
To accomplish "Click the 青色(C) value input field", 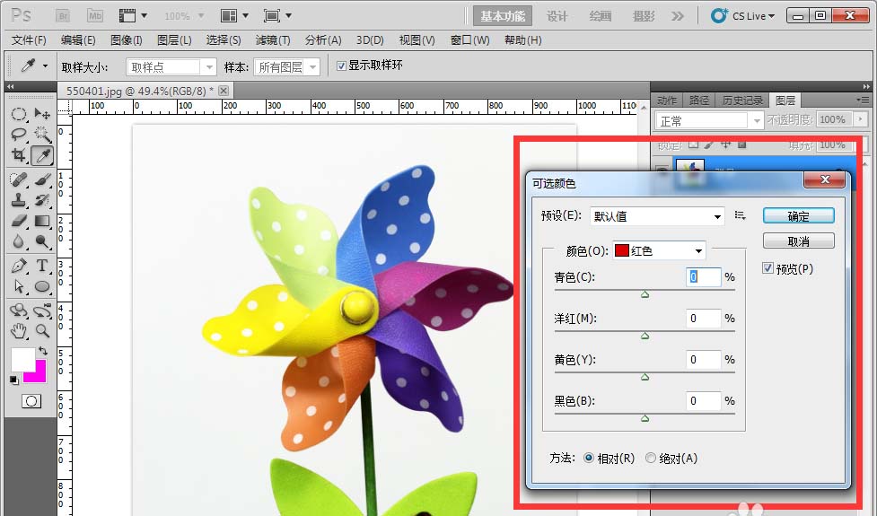I will tap(705, 277).
